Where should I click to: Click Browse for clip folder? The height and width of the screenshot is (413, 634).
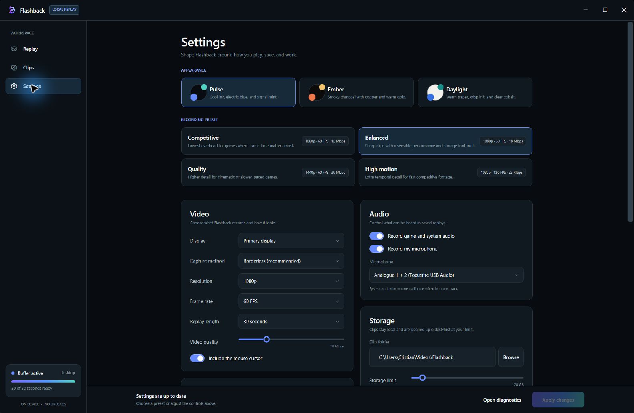tap(511, 357)
